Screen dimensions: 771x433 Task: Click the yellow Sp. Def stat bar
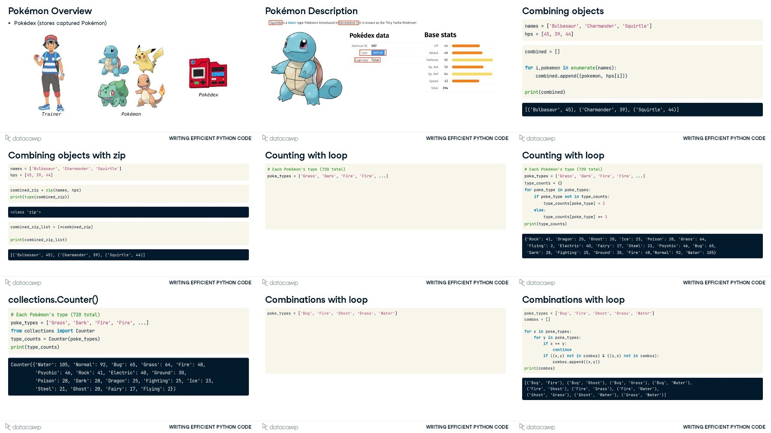click(472, 74)
